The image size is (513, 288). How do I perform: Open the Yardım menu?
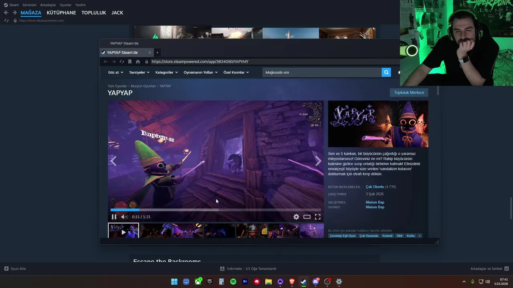coord(80,5)
